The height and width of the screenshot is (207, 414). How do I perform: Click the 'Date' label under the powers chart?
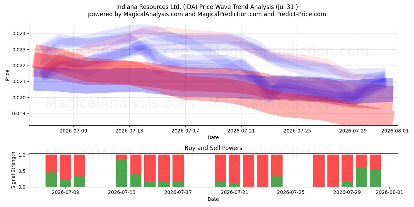213,199
